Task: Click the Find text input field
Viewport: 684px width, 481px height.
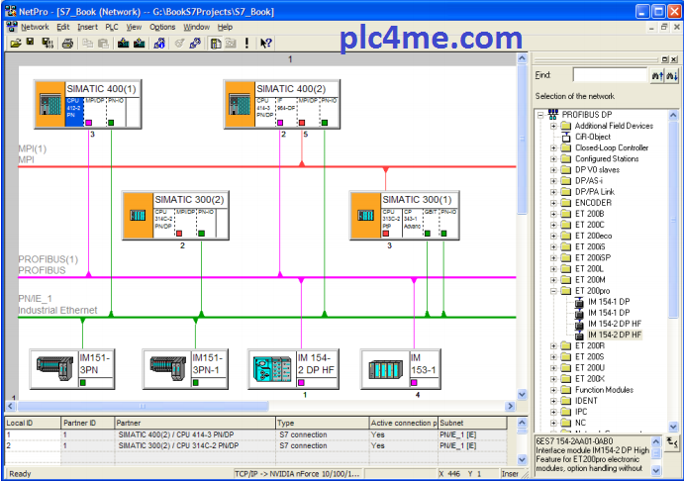Action: click(608, 75)
